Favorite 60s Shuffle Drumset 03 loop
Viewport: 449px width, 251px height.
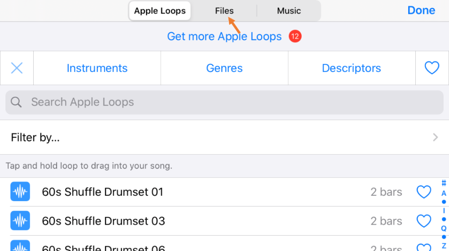tap(424, 221)
